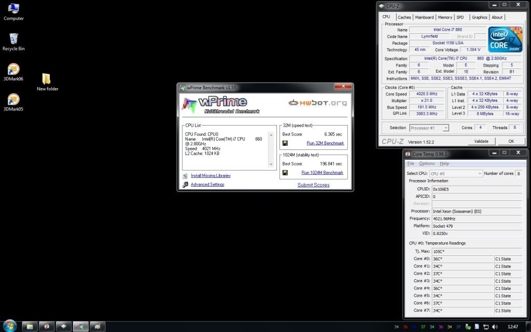The width and height of the screenshot is (531, 332).
Task: Click the Processor value Intel Xeon (Sossaman)
Action: pos(477,211)
